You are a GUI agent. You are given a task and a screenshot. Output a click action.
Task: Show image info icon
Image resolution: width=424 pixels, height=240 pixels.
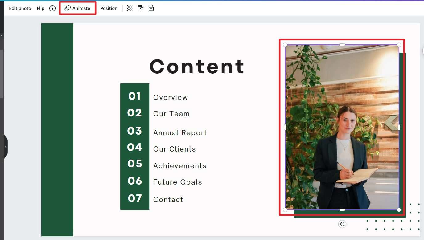click(52, 8)
